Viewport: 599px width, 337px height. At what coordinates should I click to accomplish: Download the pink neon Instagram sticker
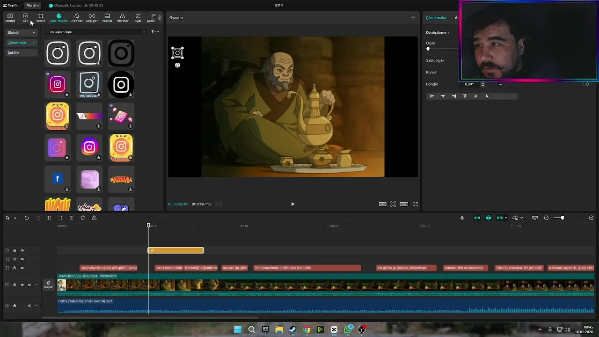pyautogui.click(x=67, y=95)
